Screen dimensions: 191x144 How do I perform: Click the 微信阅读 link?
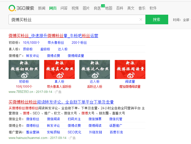pos(53,119)
